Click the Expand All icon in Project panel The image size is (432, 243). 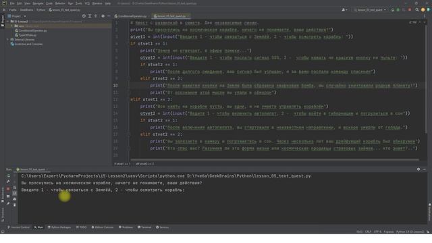click(90, 16)
